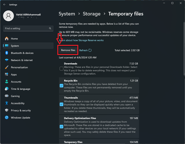Tick the Downloads checkbox
The width and height of the screenshot is (185, 144).
(x=61, y=69)
